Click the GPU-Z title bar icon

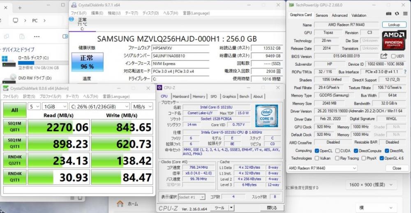291,5
